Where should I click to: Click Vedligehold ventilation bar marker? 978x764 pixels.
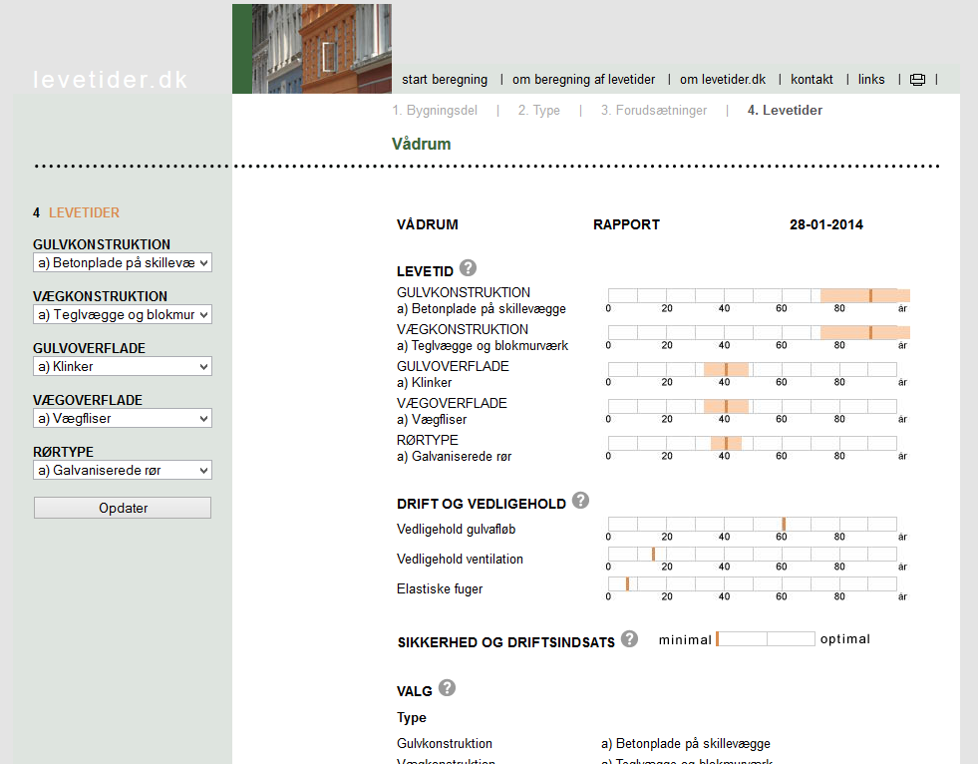coord(654,554)
